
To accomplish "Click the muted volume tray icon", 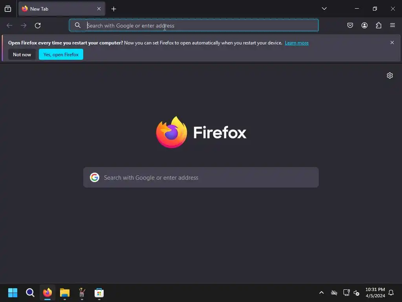I will (356, 293).
